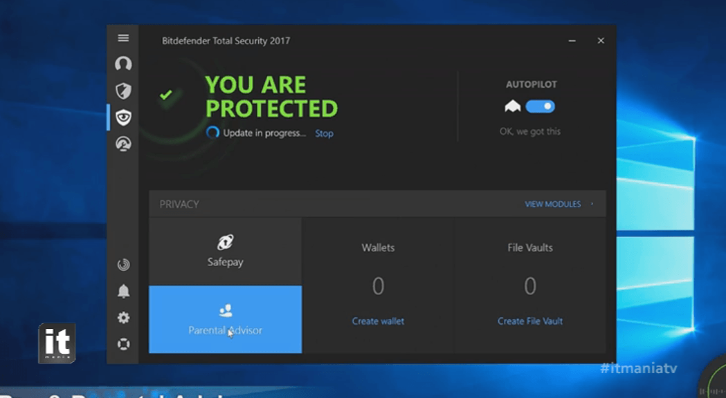Open the account profile section
The width and height of the screenshot is (726, 398).
[123, 64]
